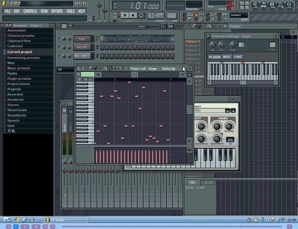Start playback with the transport Play button
The image size is (298, 229).
point(125,15)
